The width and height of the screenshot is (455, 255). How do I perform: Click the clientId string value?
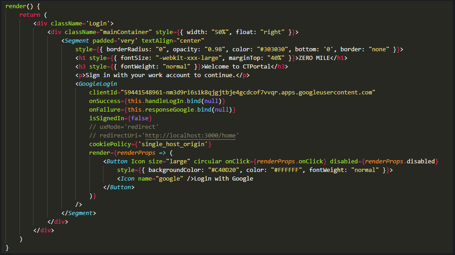(x=248, y=92)
